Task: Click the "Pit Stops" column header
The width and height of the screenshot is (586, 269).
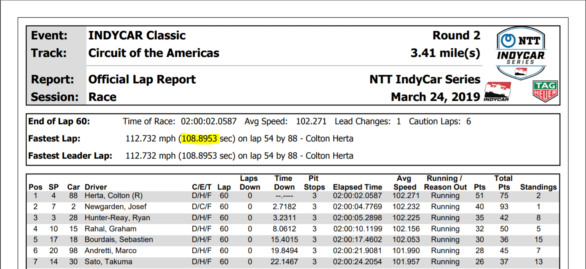Action: click(314, 183)
